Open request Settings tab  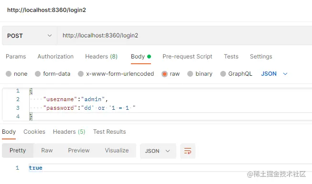click(x=261, y=57)
